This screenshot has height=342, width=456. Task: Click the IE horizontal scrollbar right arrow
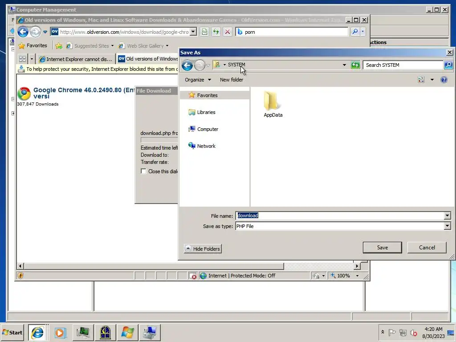pyautogui.click(x=357, y=266)
